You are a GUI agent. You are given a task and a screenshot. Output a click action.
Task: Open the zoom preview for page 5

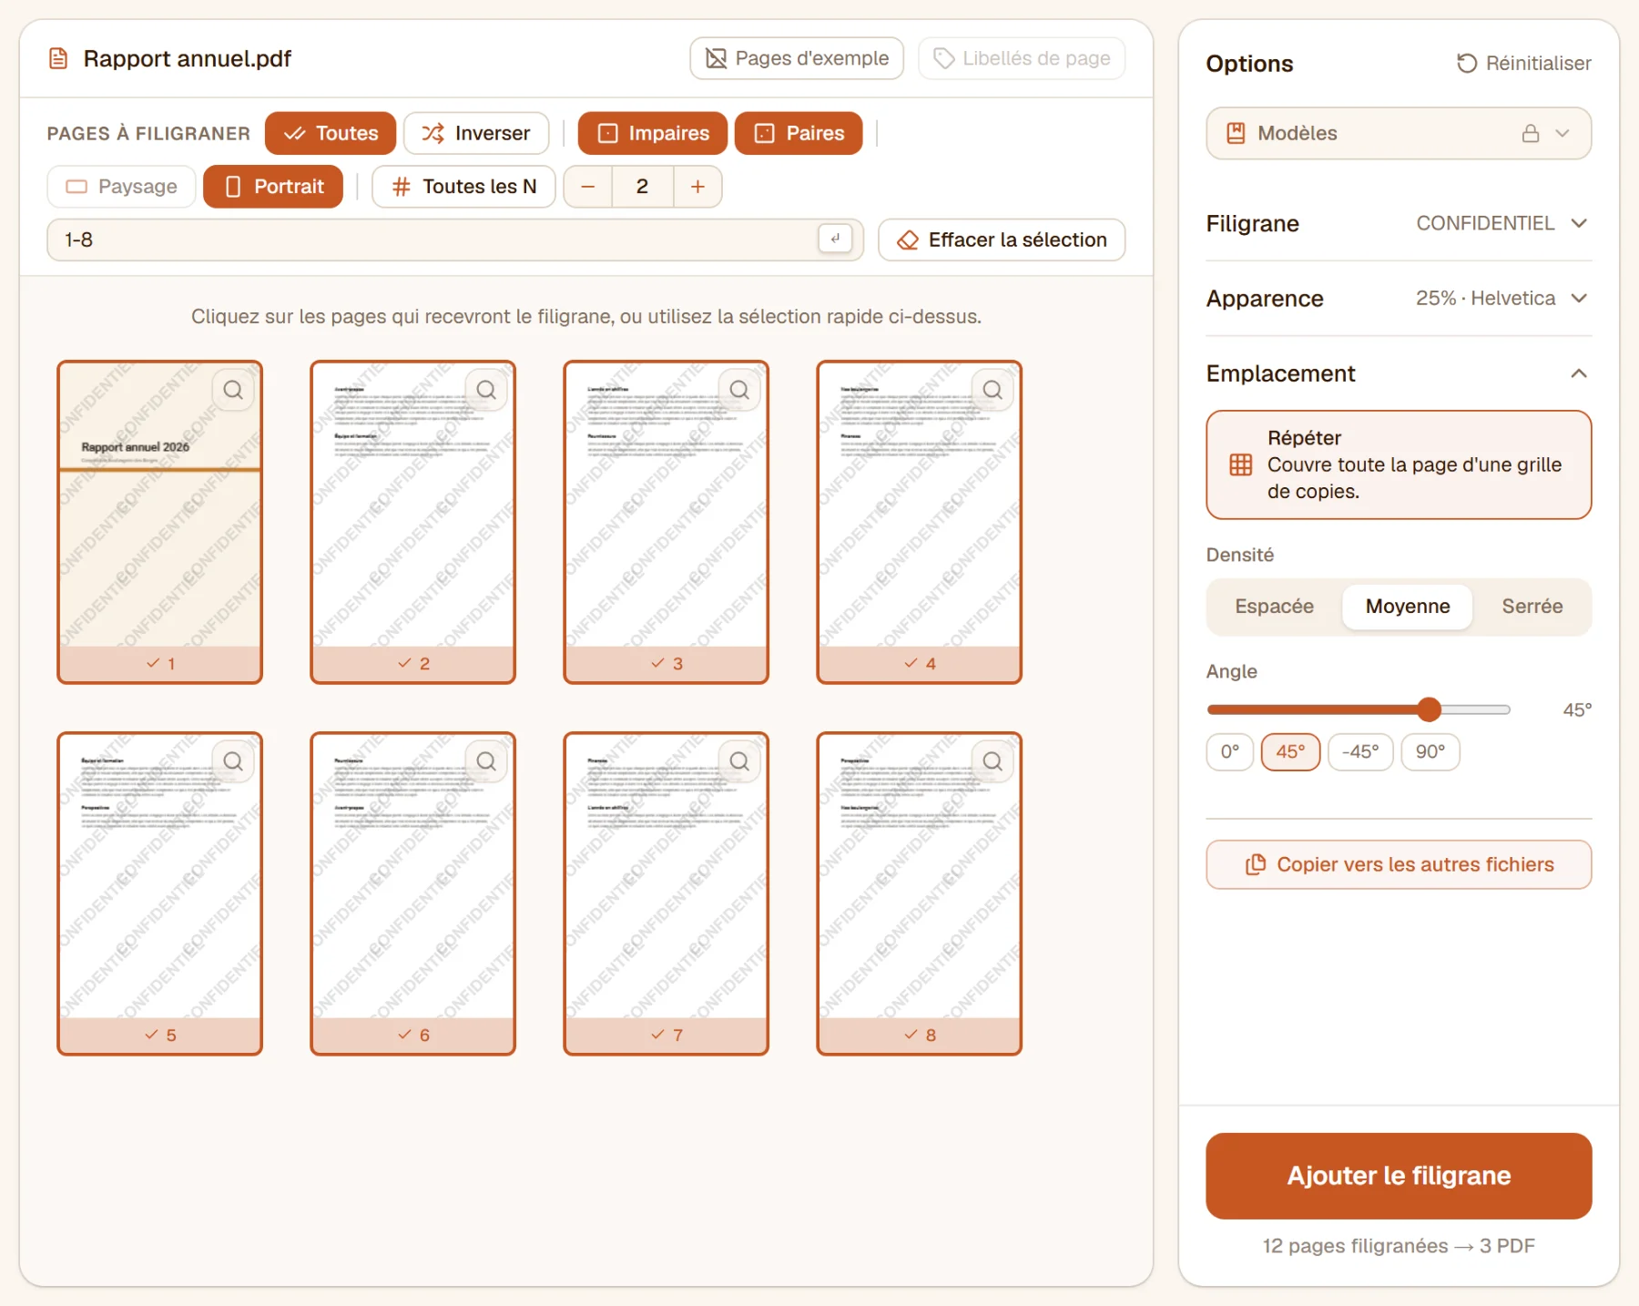pyautogui.click(x=233, y=761)
